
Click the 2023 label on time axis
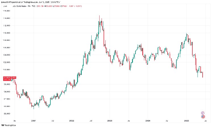(110, 121)
